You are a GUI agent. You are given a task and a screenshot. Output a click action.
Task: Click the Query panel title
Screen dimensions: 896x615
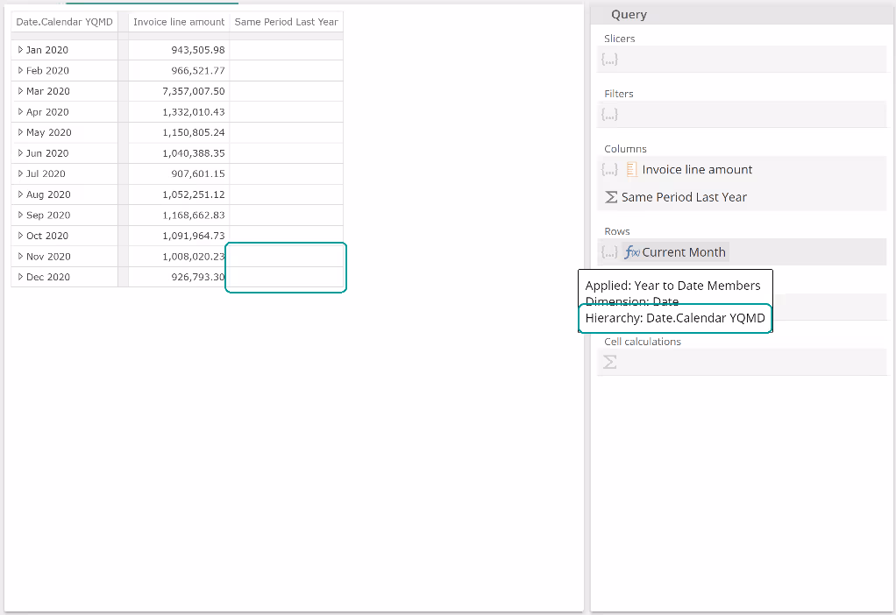coord(629,15)
